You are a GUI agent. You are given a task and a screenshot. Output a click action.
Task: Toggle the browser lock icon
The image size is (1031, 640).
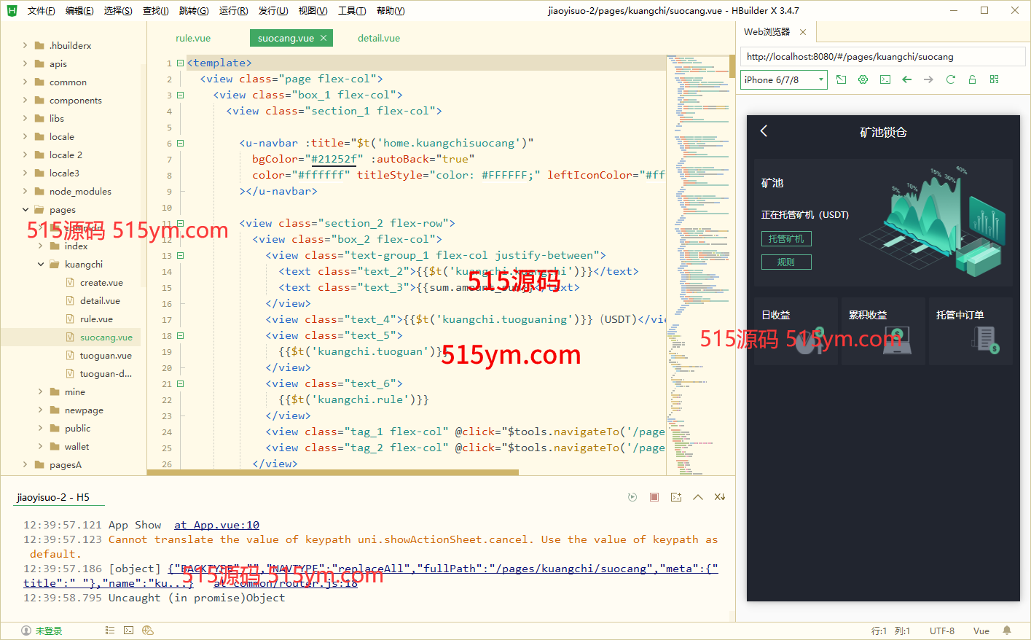click(972, 79)
